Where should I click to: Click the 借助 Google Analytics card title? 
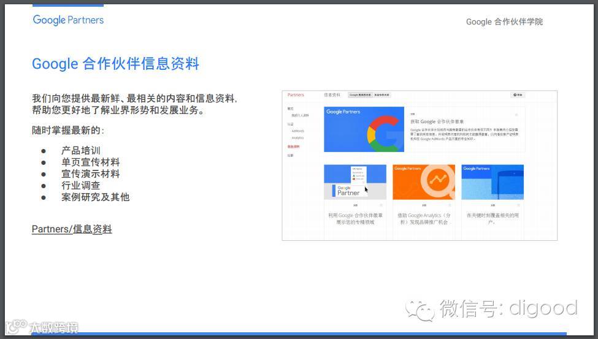click(x=424, y=218)
